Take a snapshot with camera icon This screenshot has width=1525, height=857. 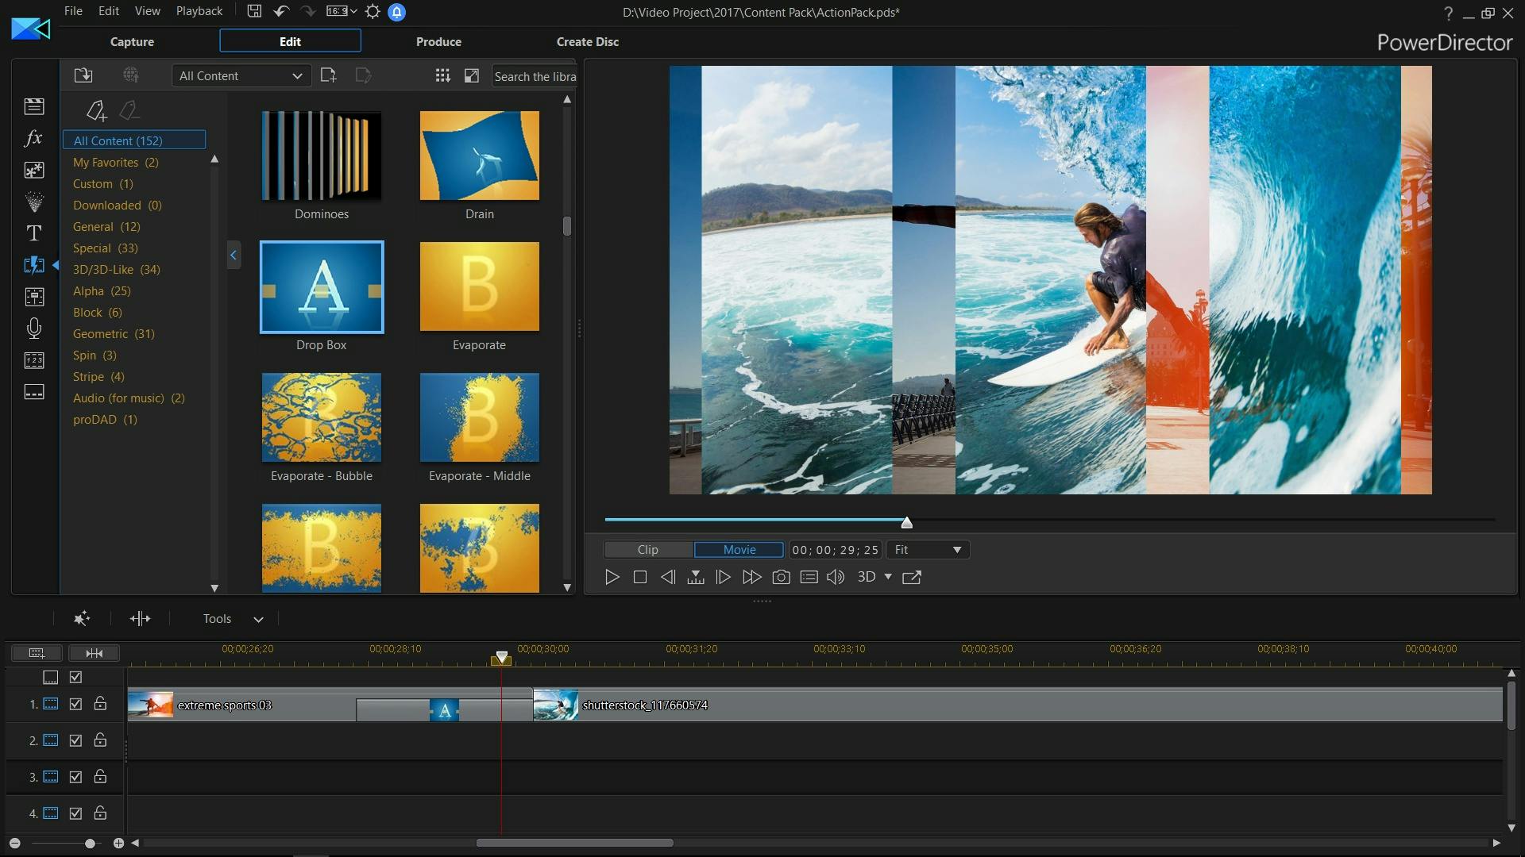(782, 578)
